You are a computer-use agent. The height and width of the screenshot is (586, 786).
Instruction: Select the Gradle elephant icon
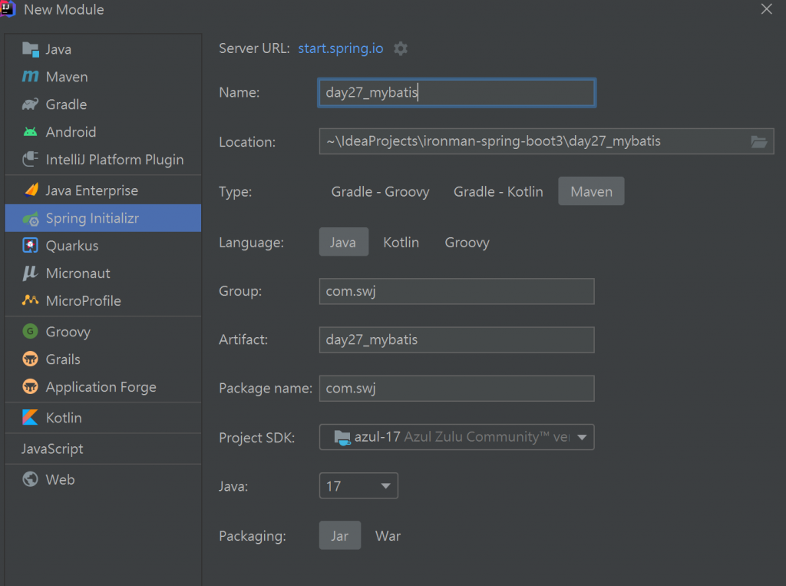31,104
